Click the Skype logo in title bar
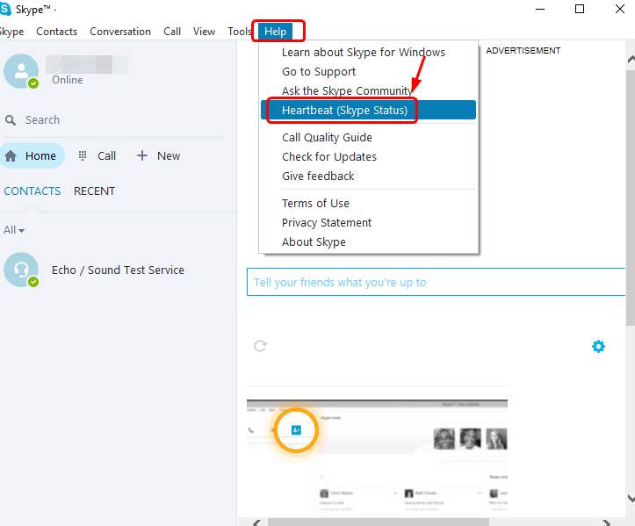The image size is (635, 526). coord(5,9)
